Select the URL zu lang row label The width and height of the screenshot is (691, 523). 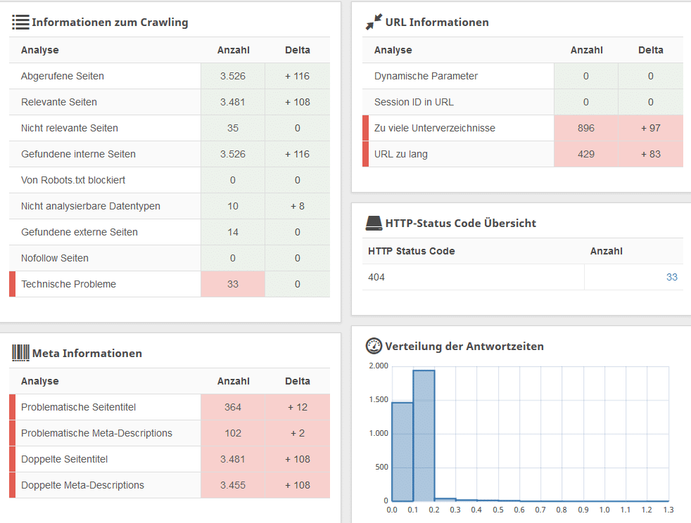(400, 154)
